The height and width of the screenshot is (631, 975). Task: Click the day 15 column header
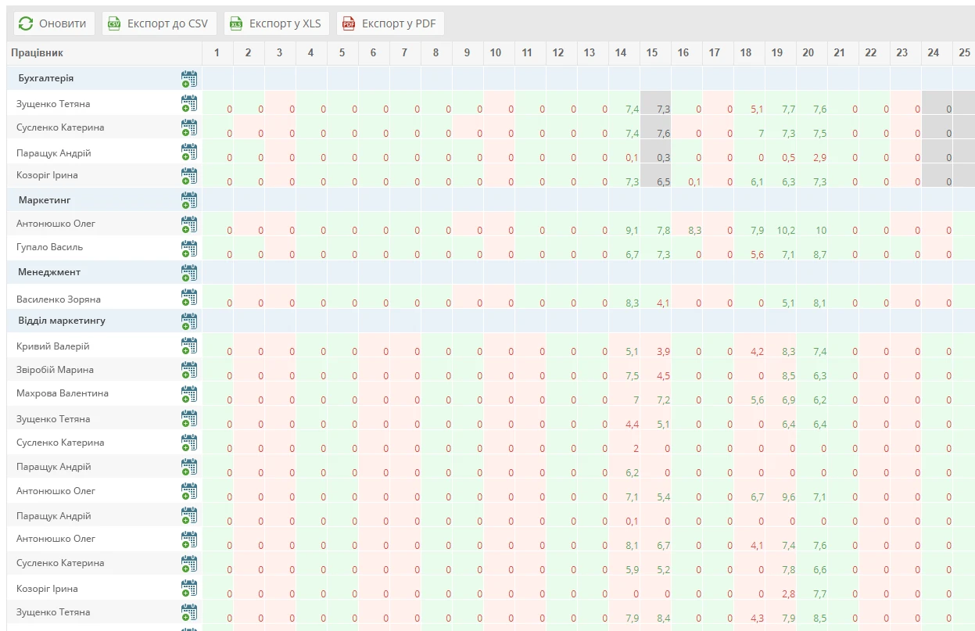coord(652,53)
